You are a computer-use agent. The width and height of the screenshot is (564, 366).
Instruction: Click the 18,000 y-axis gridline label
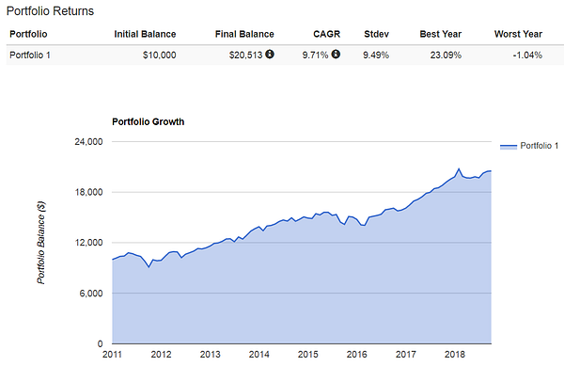(89, 192)
